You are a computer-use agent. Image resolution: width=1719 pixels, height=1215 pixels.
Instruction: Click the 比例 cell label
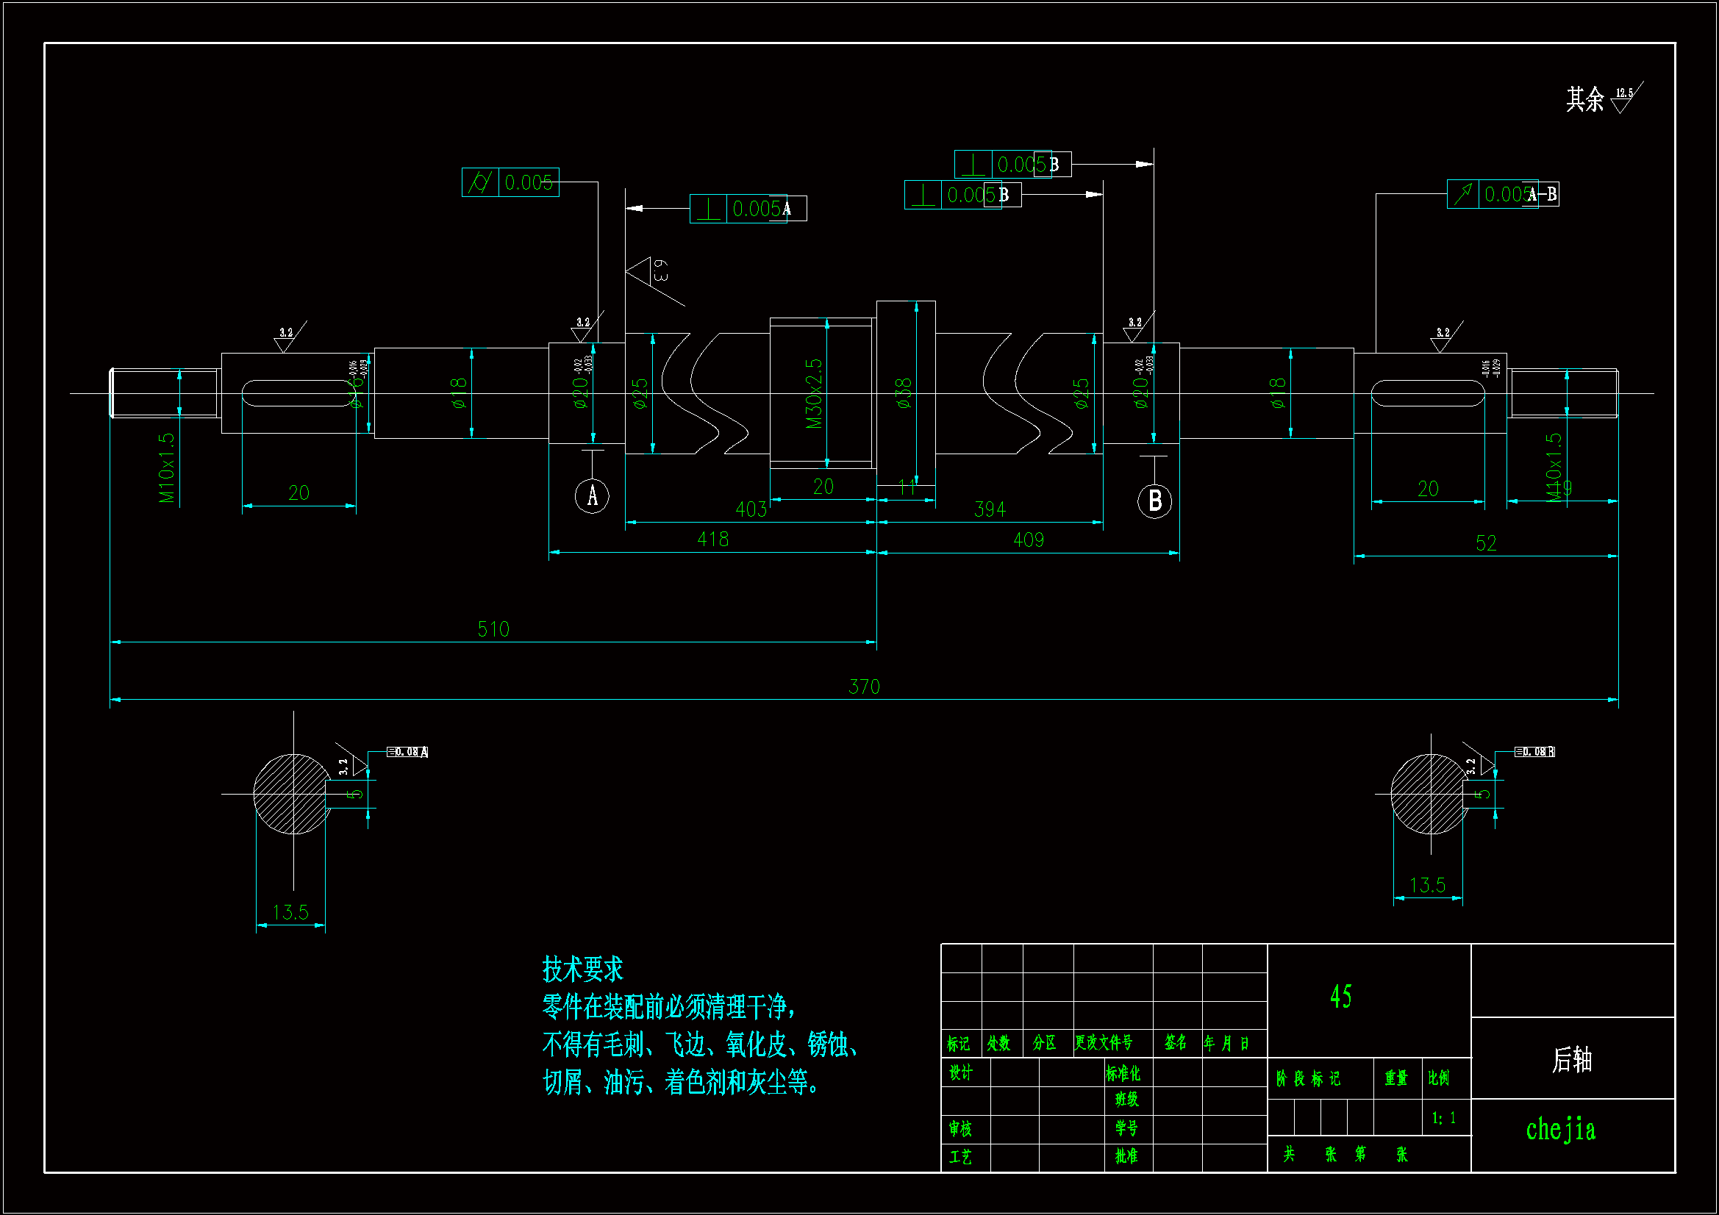pos(1439,1078)
